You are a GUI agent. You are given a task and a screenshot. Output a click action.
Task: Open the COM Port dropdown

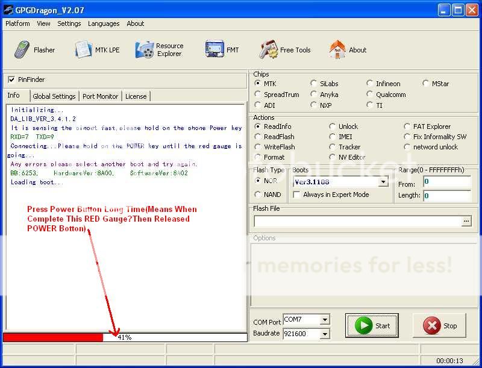(x=325, y=320)
